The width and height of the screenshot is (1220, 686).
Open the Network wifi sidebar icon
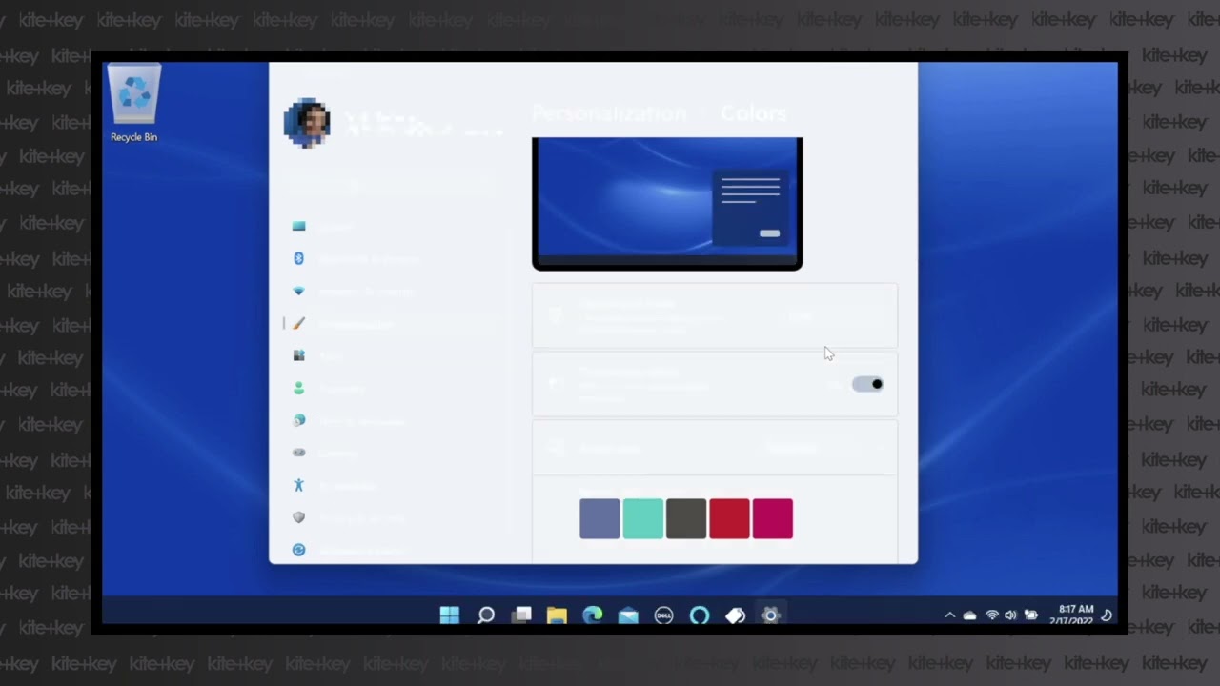[298, 291]
